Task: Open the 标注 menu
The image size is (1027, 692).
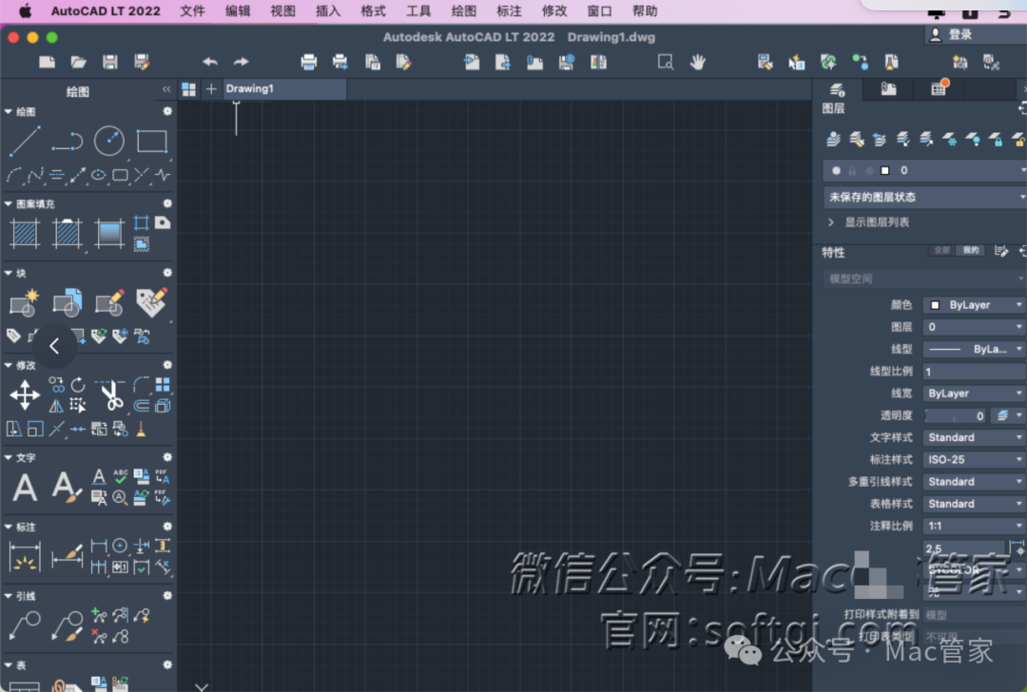Action: click(x=509, y=11)
